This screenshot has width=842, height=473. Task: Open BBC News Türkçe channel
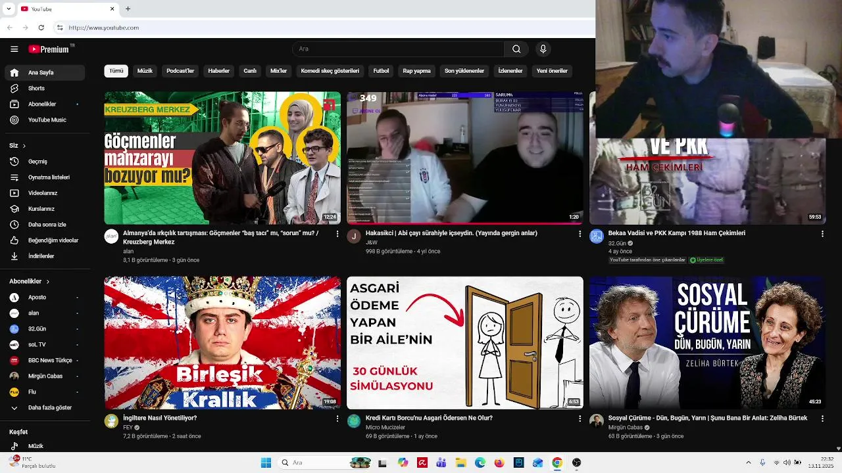coord(45,360)
